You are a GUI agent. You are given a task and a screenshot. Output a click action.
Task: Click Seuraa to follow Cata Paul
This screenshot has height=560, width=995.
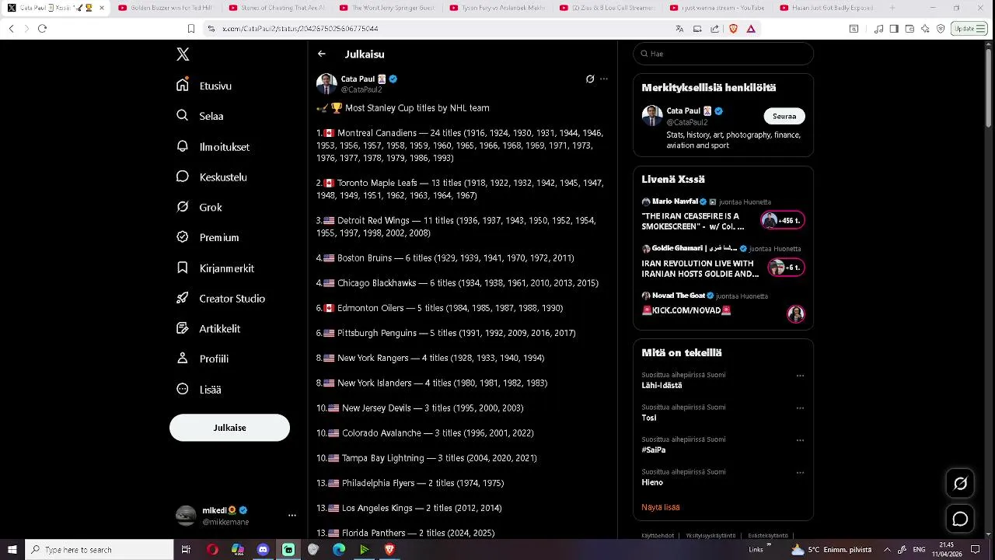click(784, 116)
